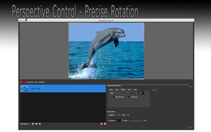Viewport: 211px width, 132px height.
Task: Open the jpg format dropdown
Action: 126,115
